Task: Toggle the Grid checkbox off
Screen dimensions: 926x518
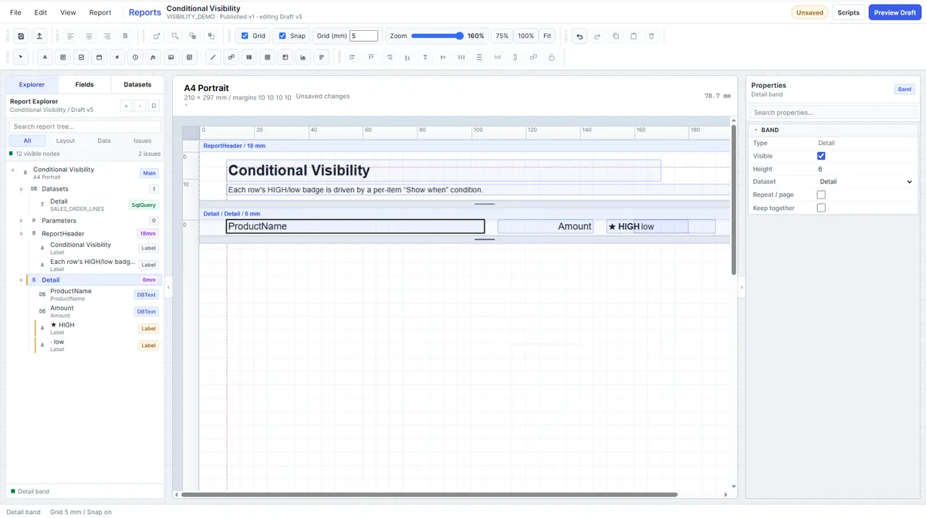Action: pyautogui.click(x=245, y=36)
